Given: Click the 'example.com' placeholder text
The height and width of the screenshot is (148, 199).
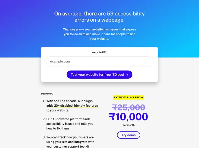Looking at the screenshot, I should tap(60, 62).
